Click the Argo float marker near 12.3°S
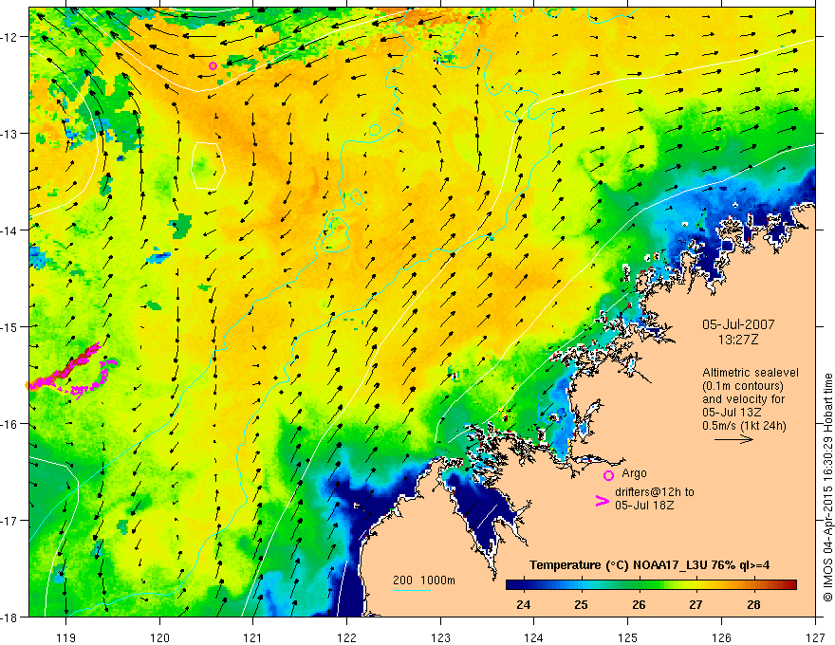835x645 pixels. [213, 66]
